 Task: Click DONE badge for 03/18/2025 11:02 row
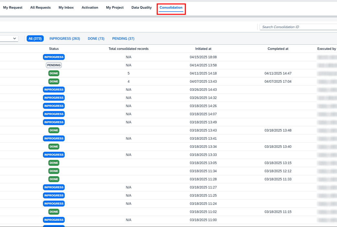tap(54, 212)
